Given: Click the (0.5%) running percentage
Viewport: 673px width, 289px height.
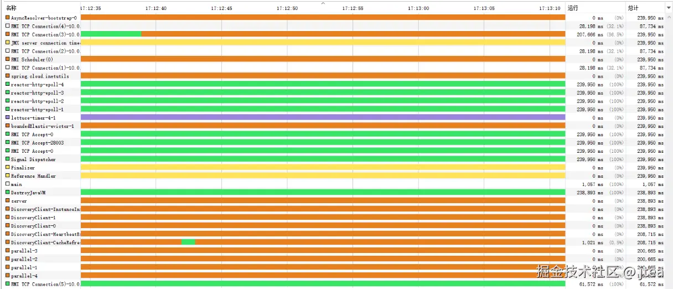Looking at the screenshot, I should (x=617, y=242).
